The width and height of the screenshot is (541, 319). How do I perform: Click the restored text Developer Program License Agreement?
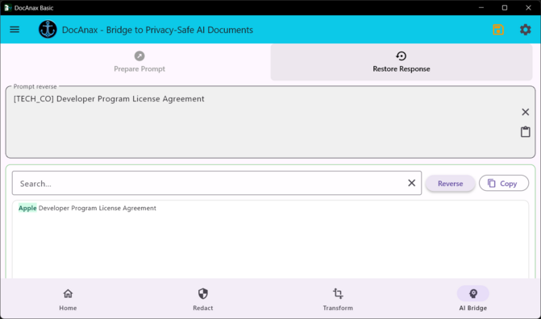[98, 208]
